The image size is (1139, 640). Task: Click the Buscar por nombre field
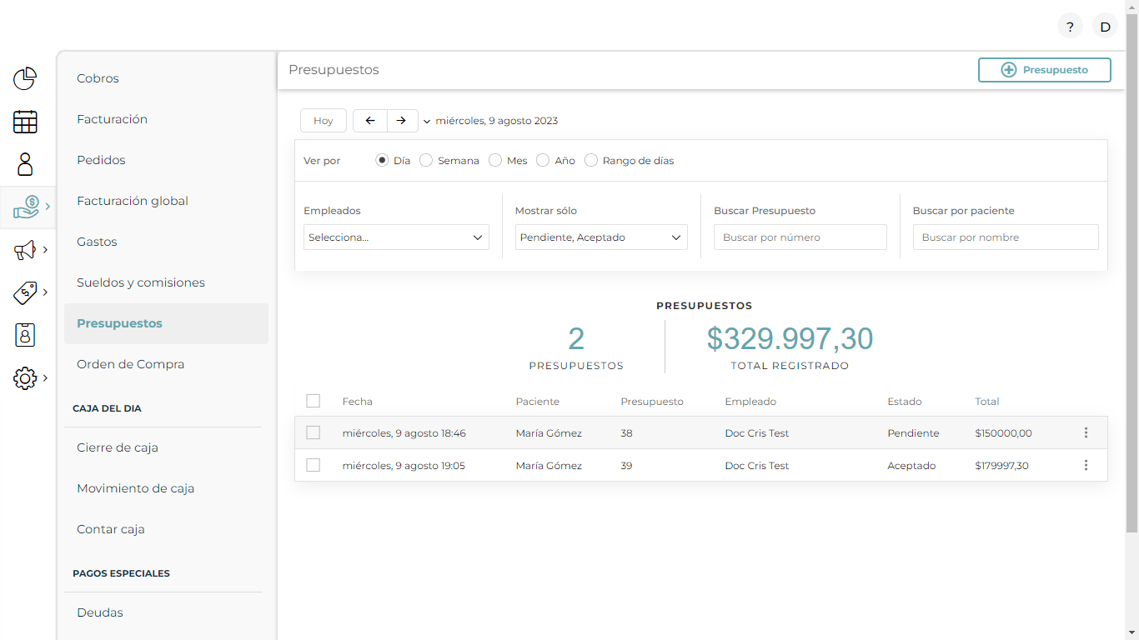1006,237
